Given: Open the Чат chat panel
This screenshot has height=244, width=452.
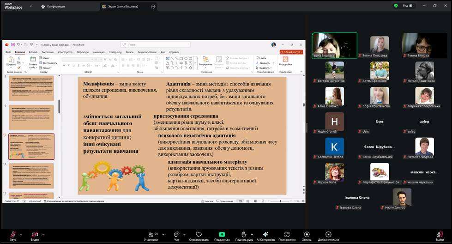Looking at the screenshot, I should pos(176,235).
